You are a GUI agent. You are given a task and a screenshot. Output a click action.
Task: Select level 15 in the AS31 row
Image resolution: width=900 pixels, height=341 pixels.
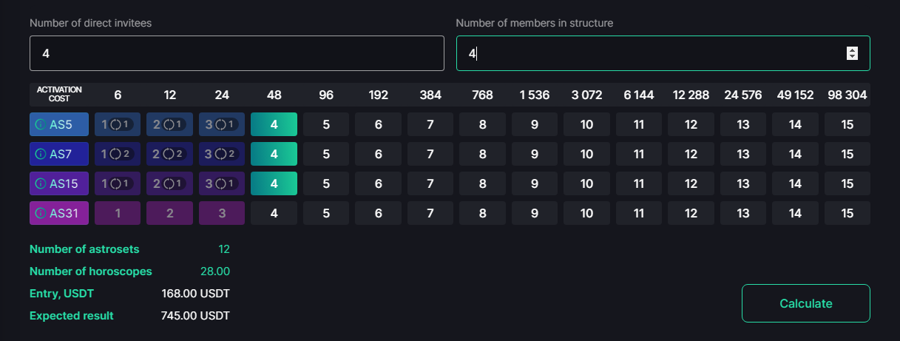point(847,213)
